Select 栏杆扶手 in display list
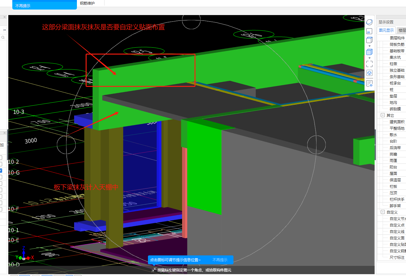 (x=397, y=199)
